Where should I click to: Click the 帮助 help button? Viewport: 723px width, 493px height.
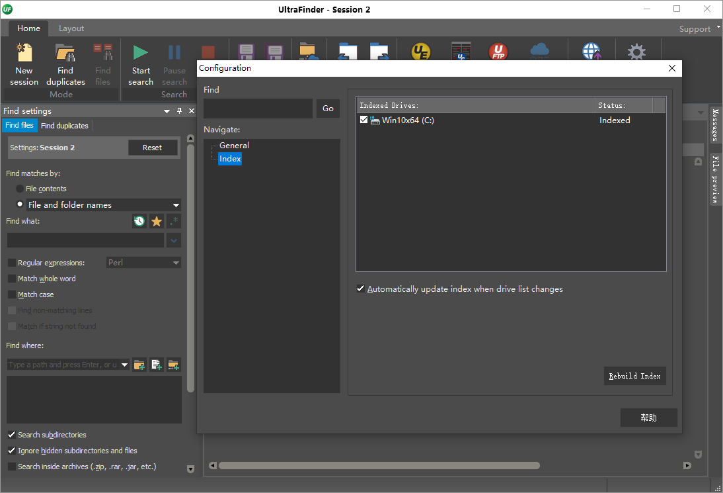point(649,418)
